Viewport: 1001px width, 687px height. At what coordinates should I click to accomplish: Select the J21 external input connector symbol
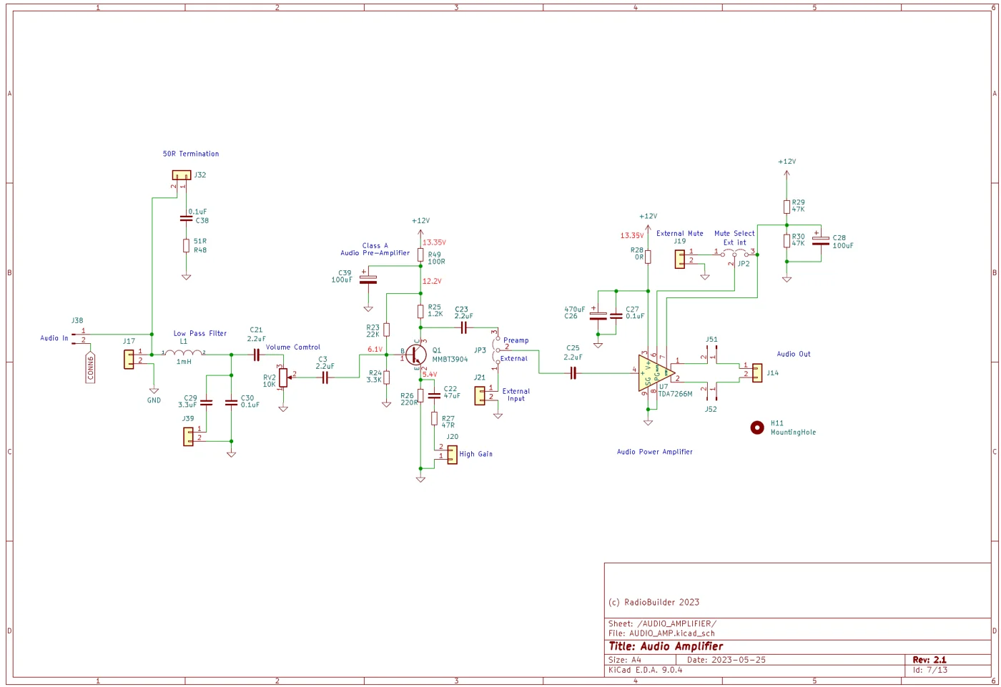[480, 395]
